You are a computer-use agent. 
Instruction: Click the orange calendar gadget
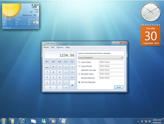point(151,35)
